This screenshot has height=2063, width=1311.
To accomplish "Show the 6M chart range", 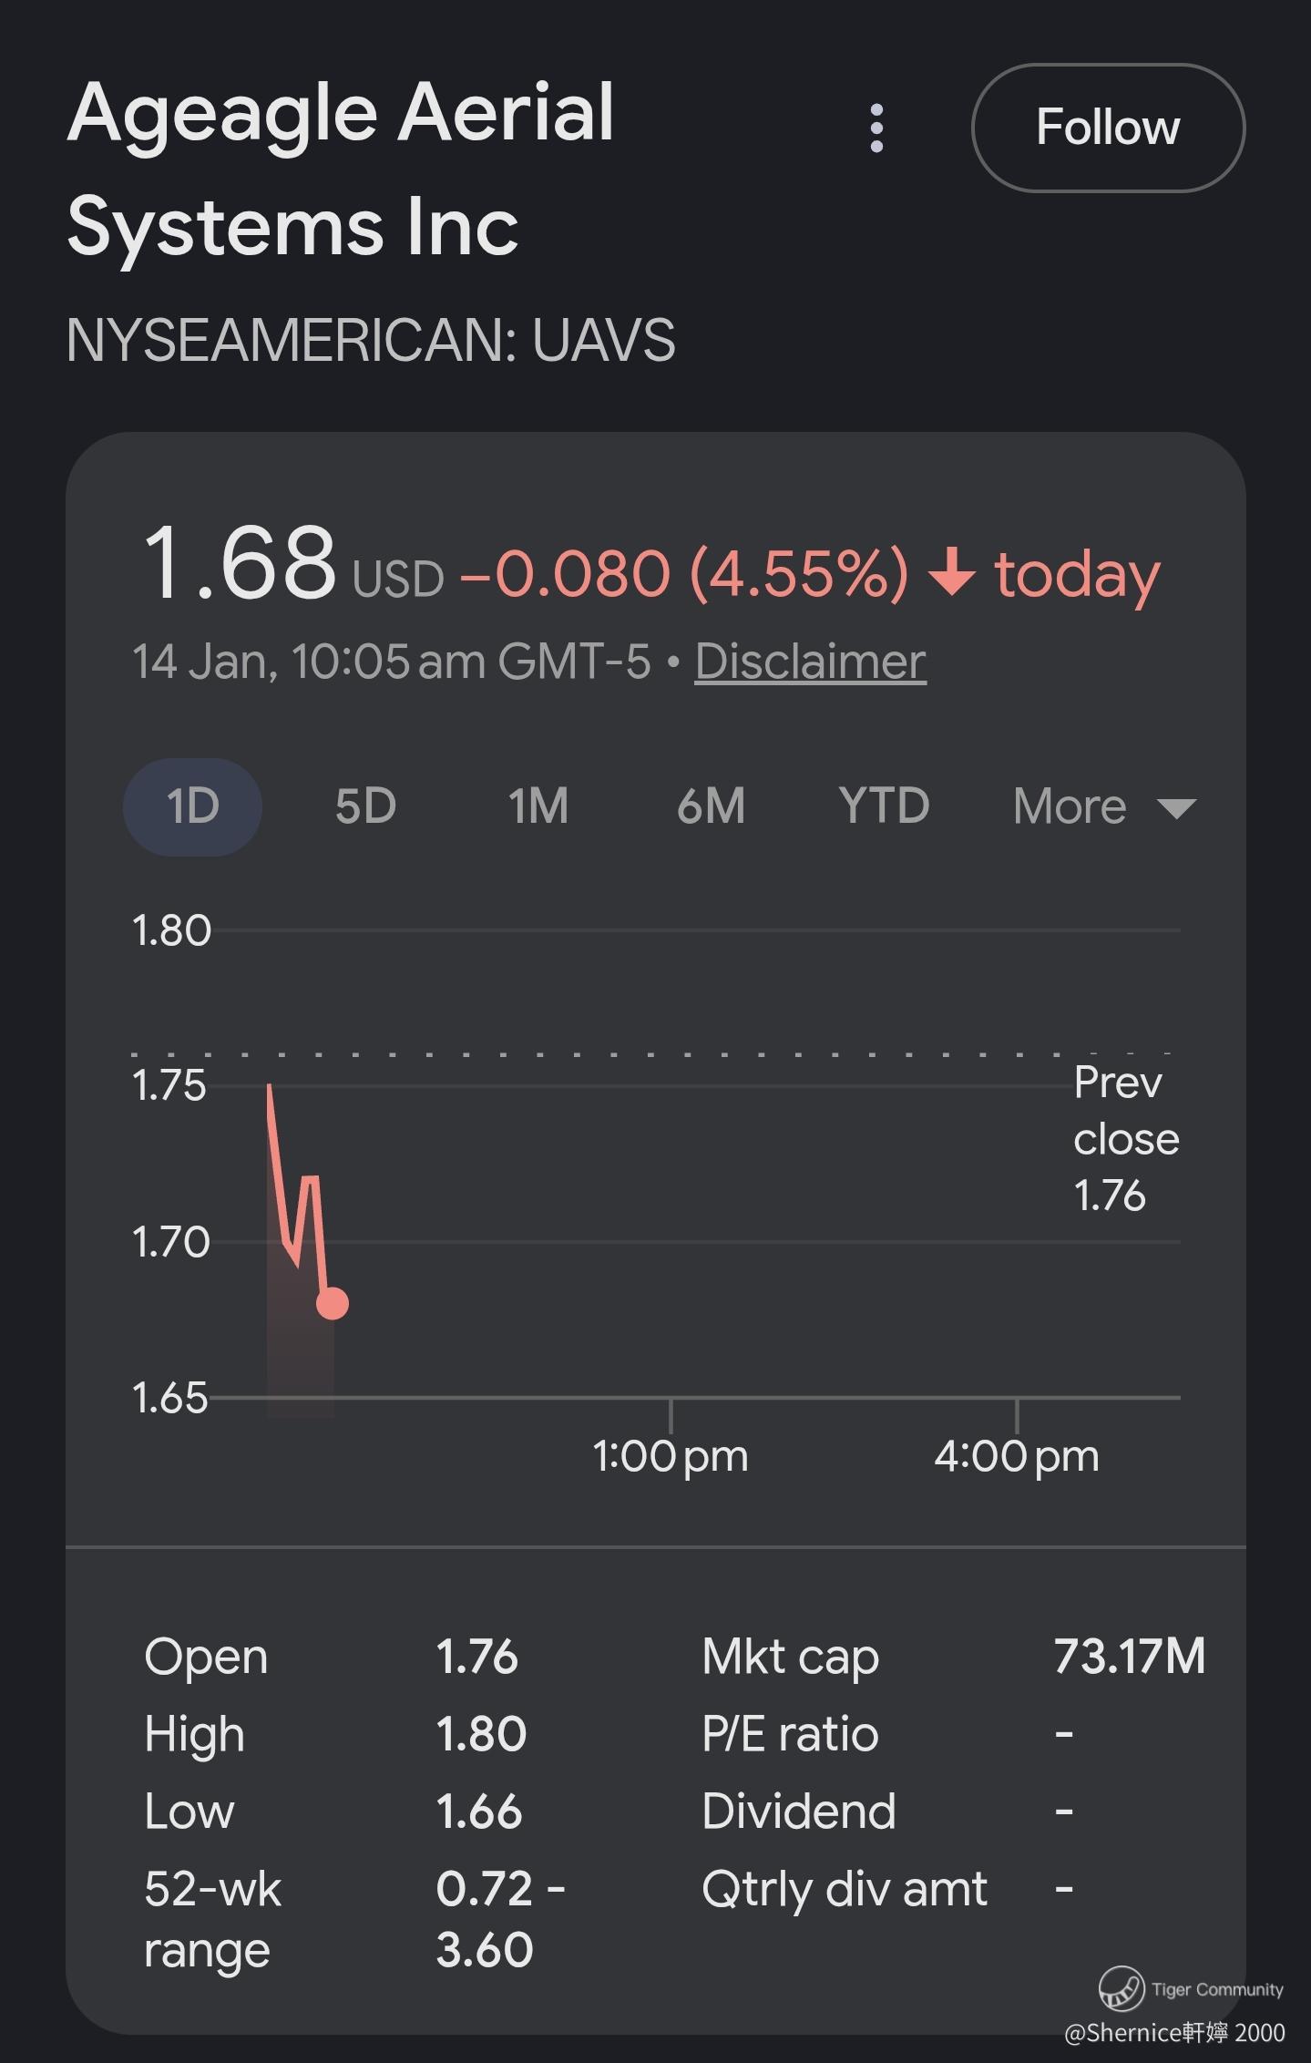I will point(711,806).
